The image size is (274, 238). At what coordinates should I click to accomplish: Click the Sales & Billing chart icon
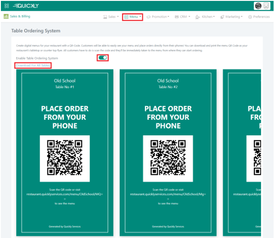[x=6, y=17]
